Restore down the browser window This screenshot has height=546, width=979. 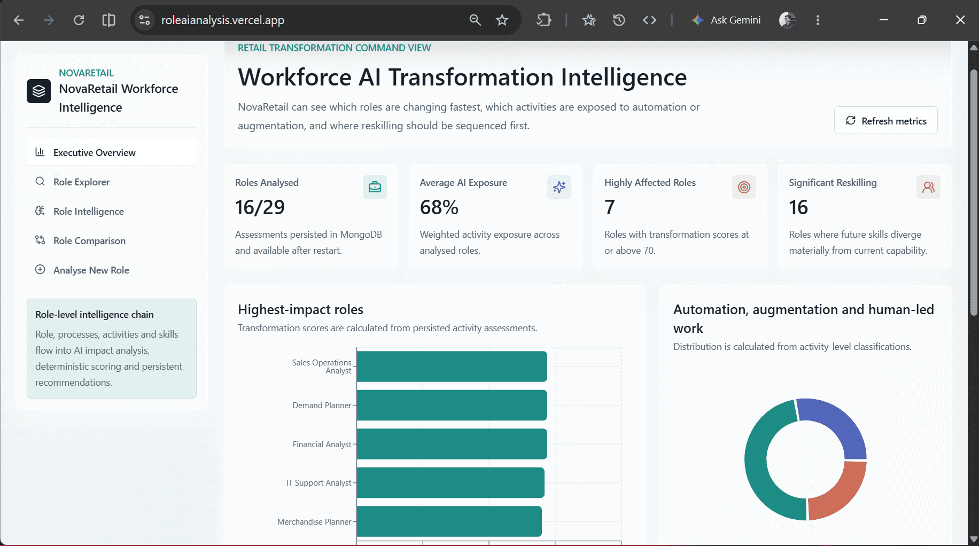click(922, 20)
